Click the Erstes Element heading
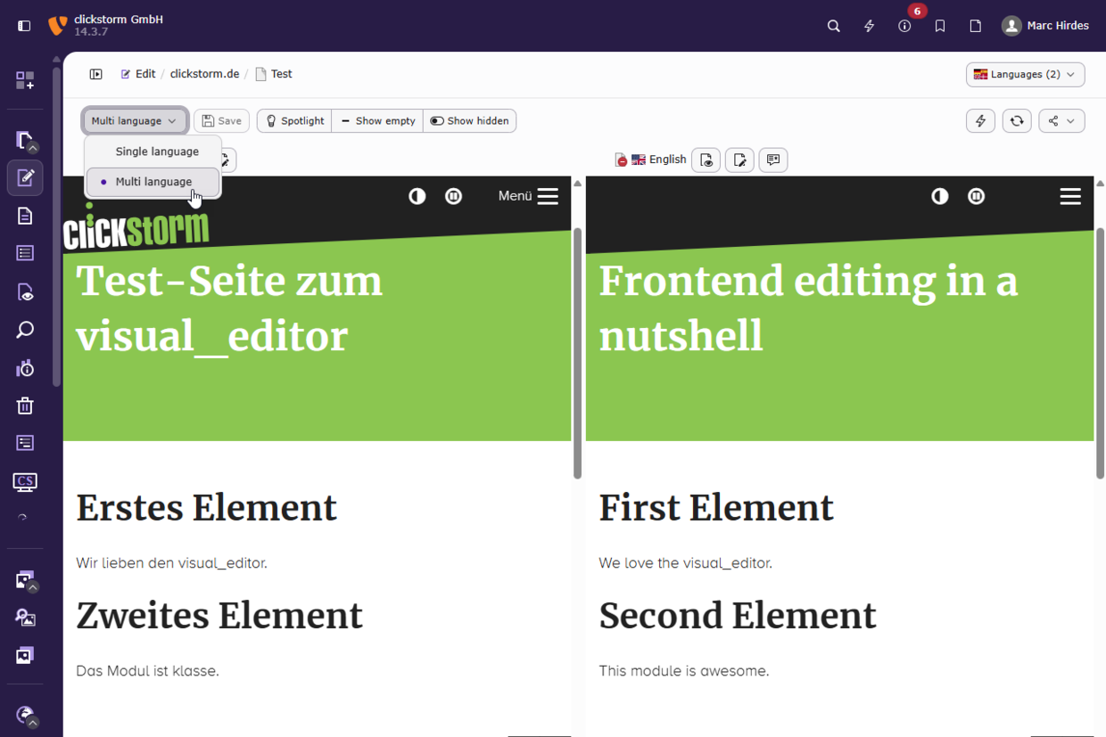Screen dimensions: 1106x737 [x=206, y=508]
